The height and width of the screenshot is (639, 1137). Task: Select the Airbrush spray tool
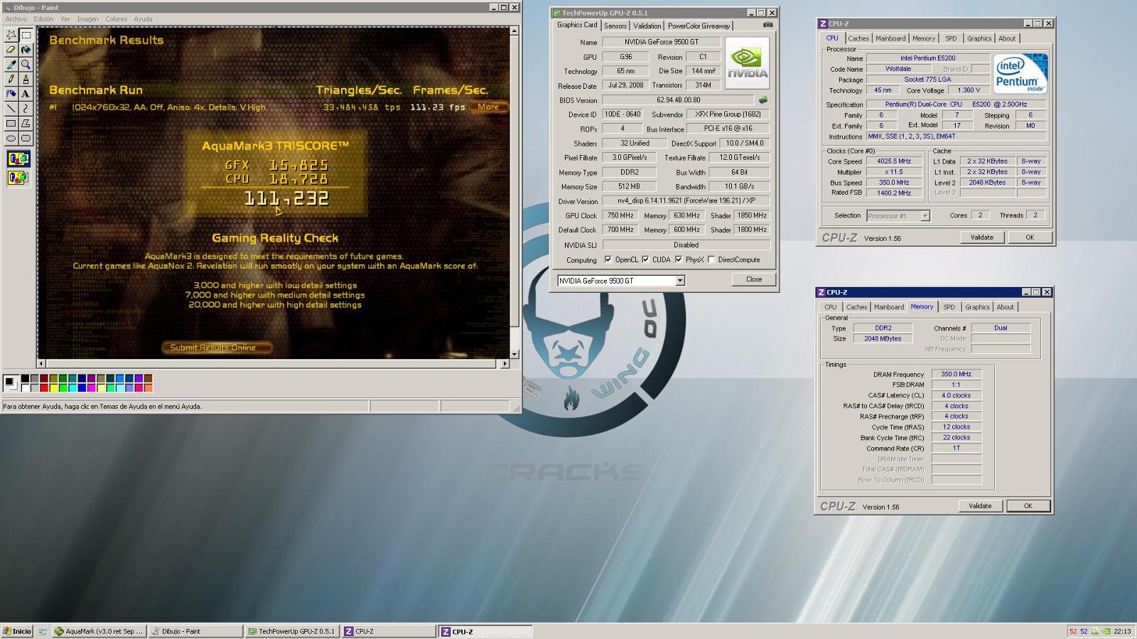click(11, 94)
